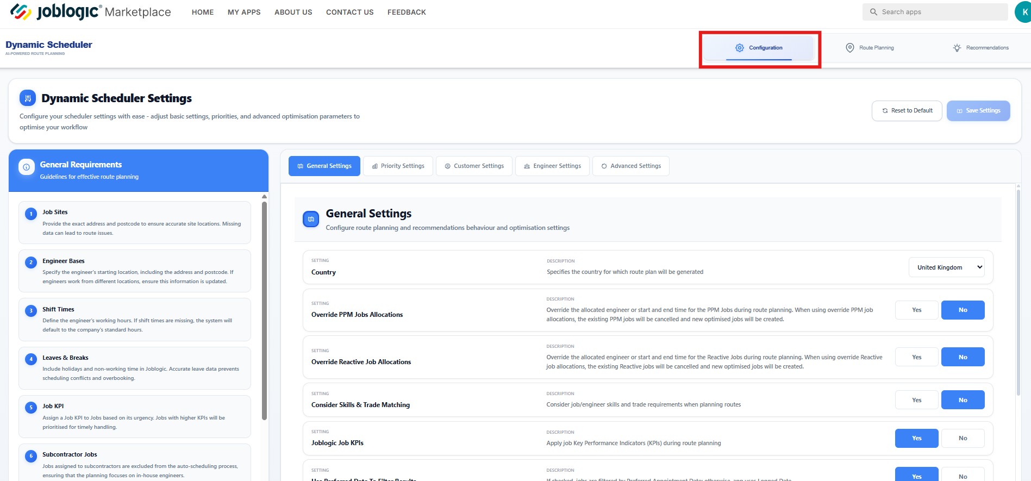Open CONTACT US page
Screen dimensions: 1031x481
point(350,12)
